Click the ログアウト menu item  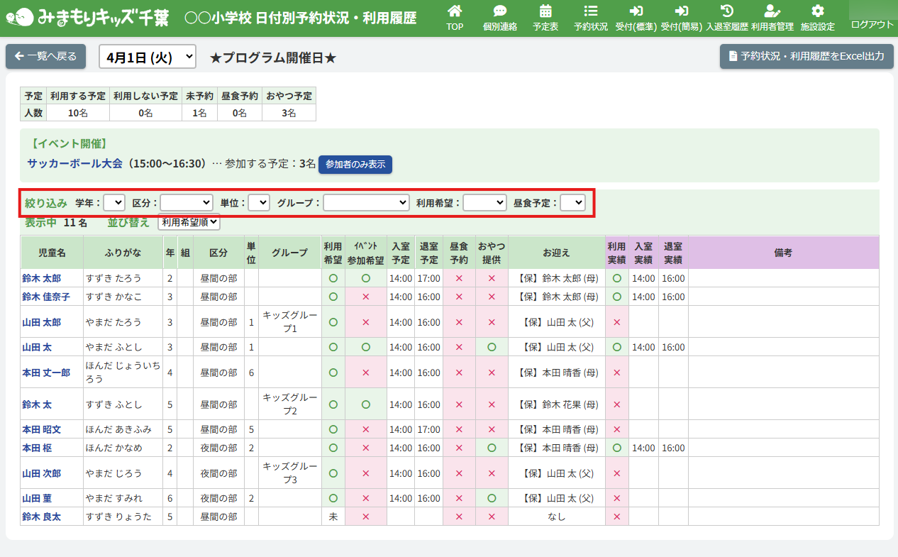pos(872,24)
